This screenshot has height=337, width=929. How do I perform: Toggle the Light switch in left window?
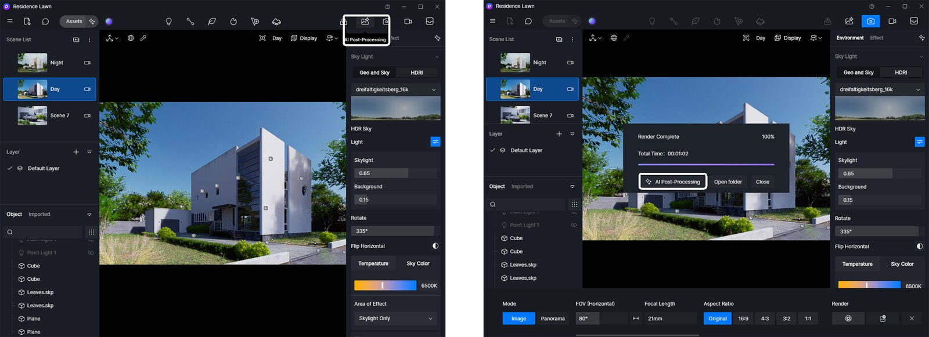pos(435,142)
